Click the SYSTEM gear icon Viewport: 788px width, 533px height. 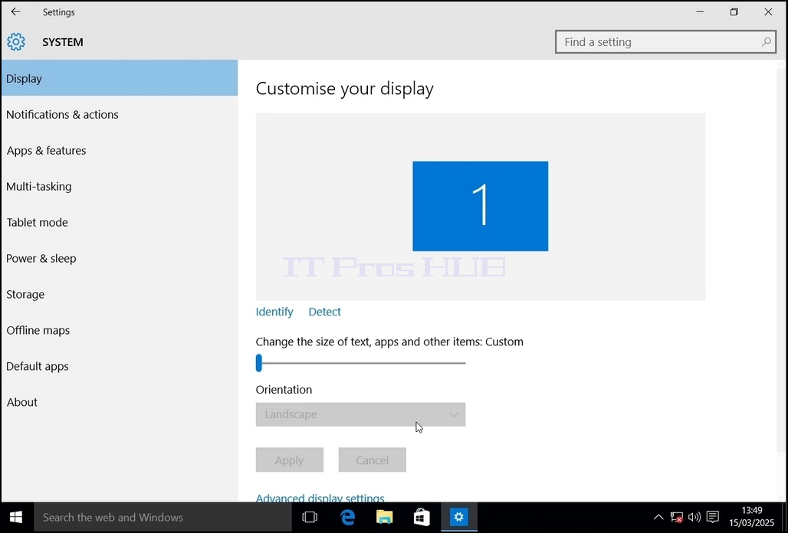click(x=16, y=41)
